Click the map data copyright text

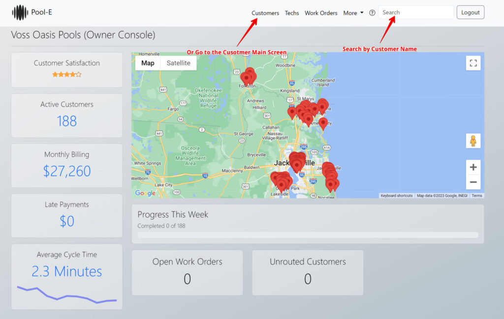pyautogui.click(x=442, y=196)
